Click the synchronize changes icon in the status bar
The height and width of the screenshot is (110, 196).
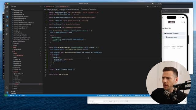[17, 95]
